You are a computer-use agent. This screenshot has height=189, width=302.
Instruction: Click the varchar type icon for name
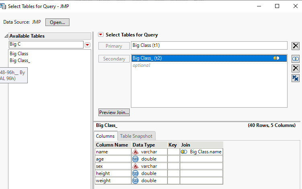(x=135, y=152)
